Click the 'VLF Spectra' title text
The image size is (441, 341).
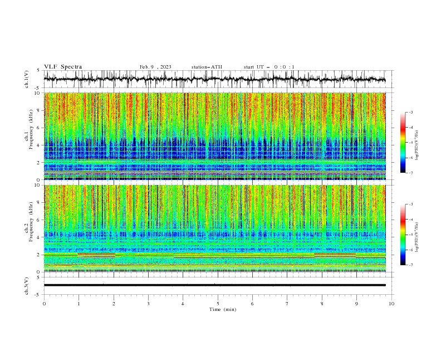point(63,67)
